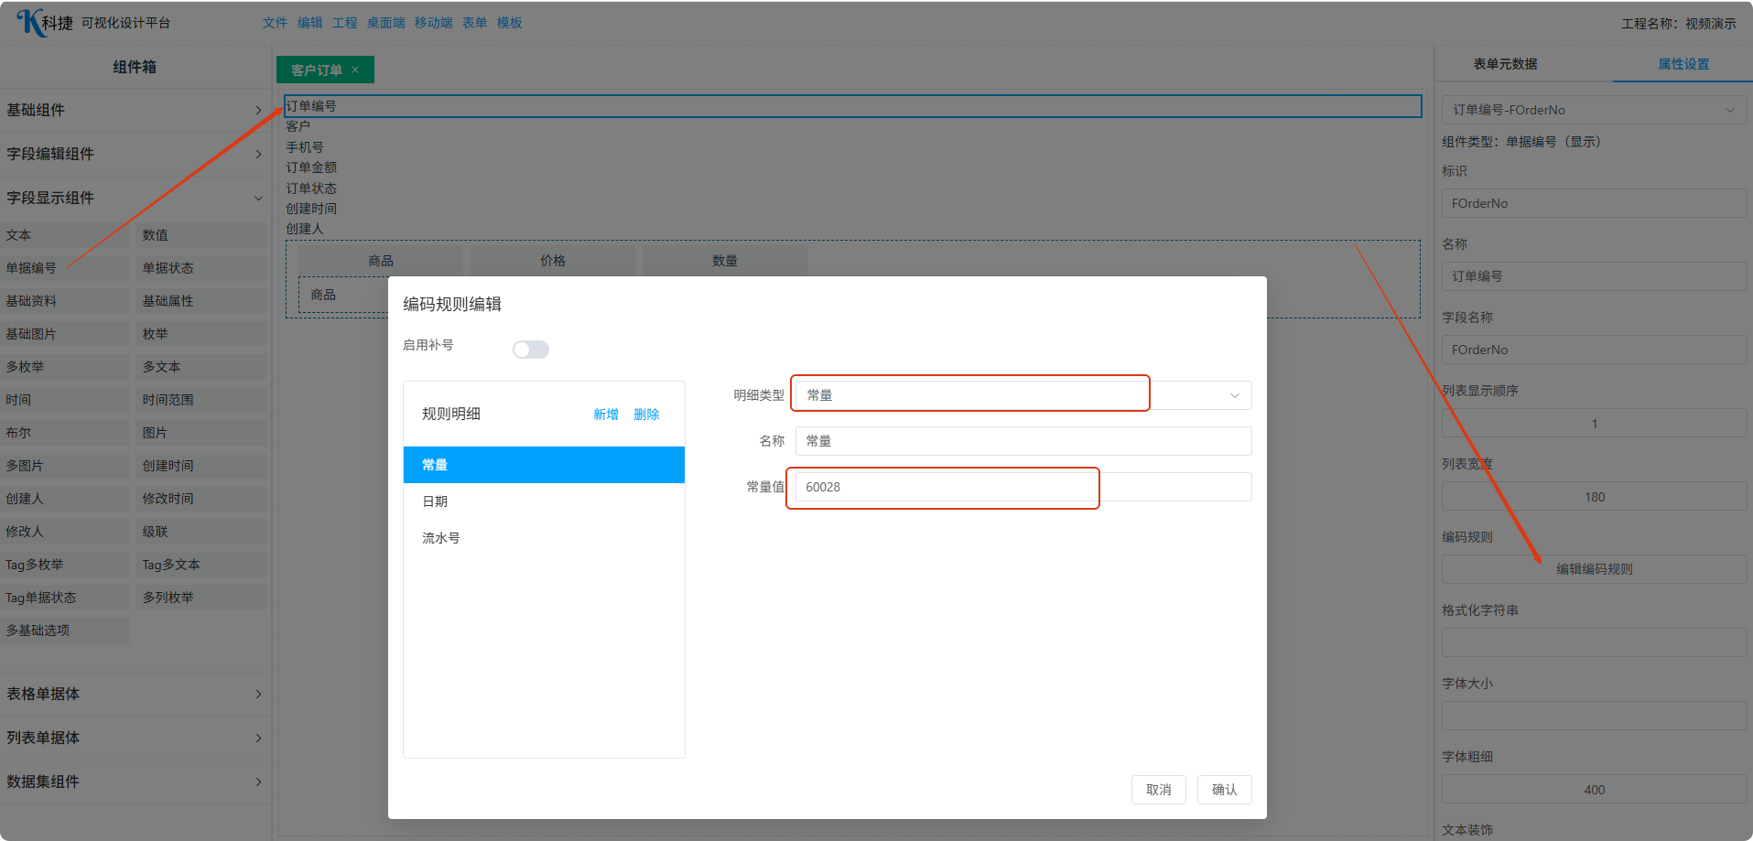Click the 取消 button
Viewport: 1753px width, 841px height.
click(x=1158, y=790)
